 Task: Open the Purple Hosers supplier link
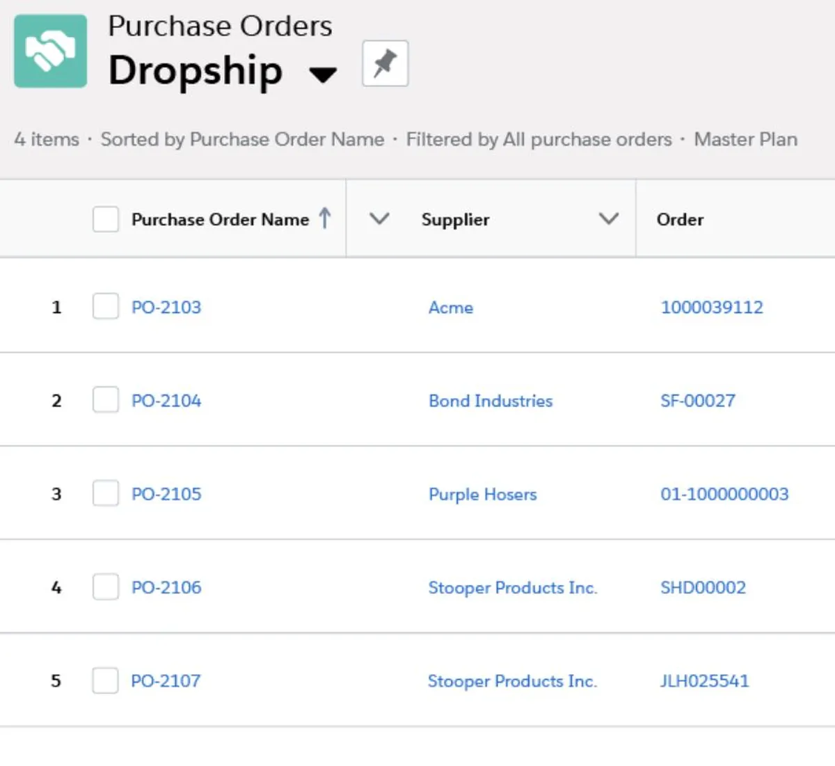click(x=483, y=494)
